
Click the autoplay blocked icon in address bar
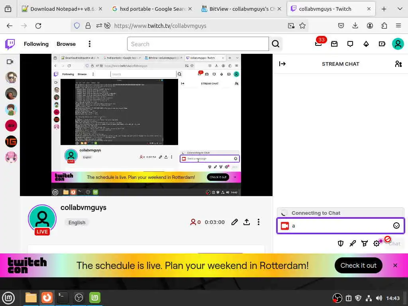[x=107, y=26]
